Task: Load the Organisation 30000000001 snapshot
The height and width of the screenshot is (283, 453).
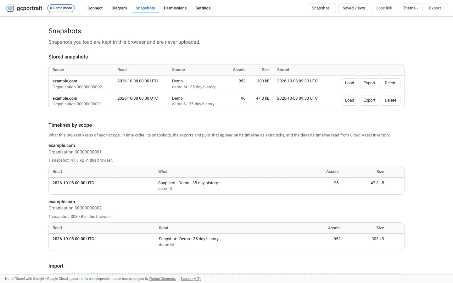Action: [350, 100]
